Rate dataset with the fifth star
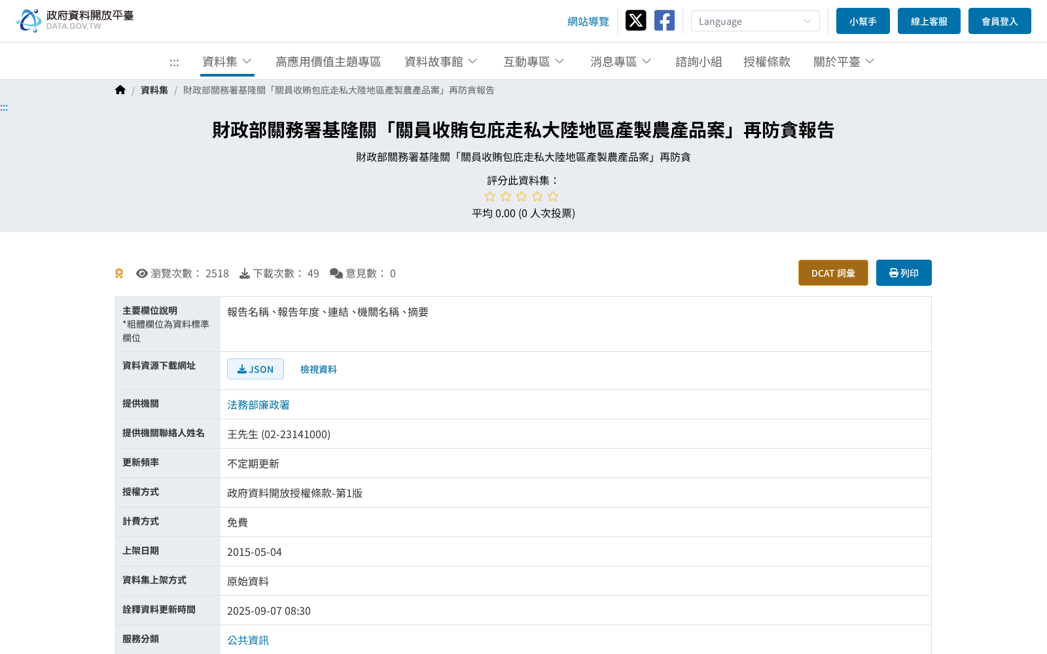The width and height of the screenshot is (1047, 654). pos(553,197)
